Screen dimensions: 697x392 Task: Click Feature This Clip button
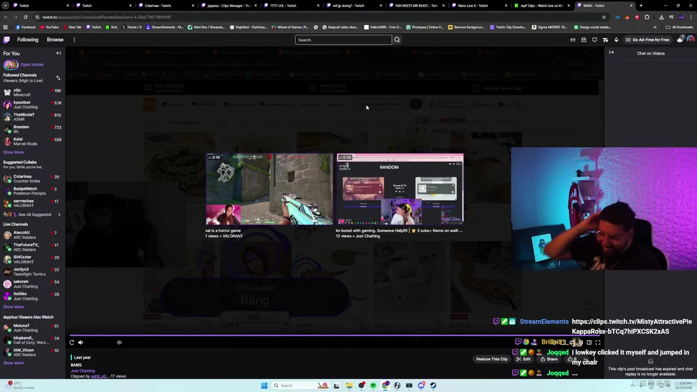(x=492, y=359)
